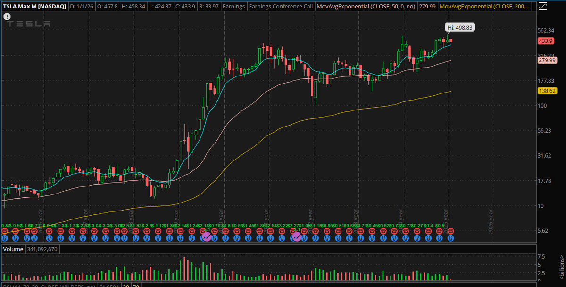This screenshot has width=566, height=287.
Task: Click the Hi: 498.83 price bubble
Action: tap(460, 28)
